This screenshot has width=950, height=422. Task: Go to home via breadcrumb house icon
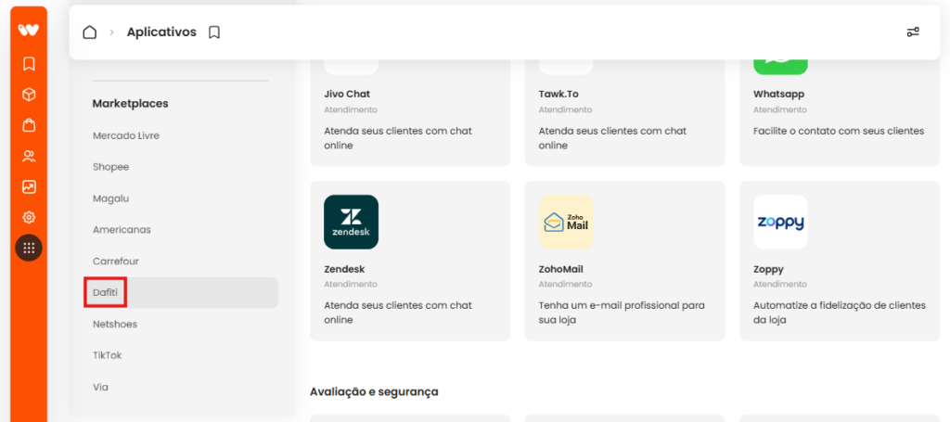[90, 32]
